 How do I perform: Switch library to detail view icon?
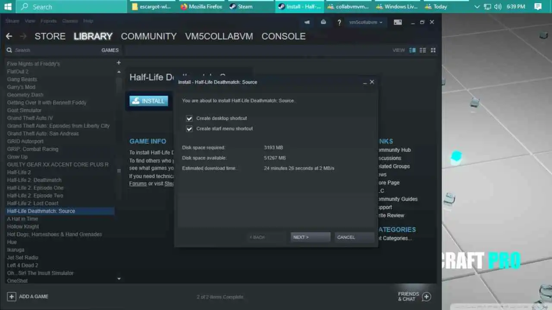pos(412,50)
